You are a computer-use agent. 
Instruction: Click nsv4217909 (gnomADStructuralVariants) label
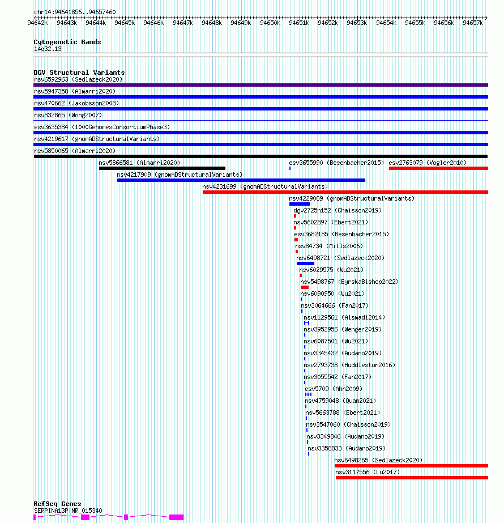point(180,175)
